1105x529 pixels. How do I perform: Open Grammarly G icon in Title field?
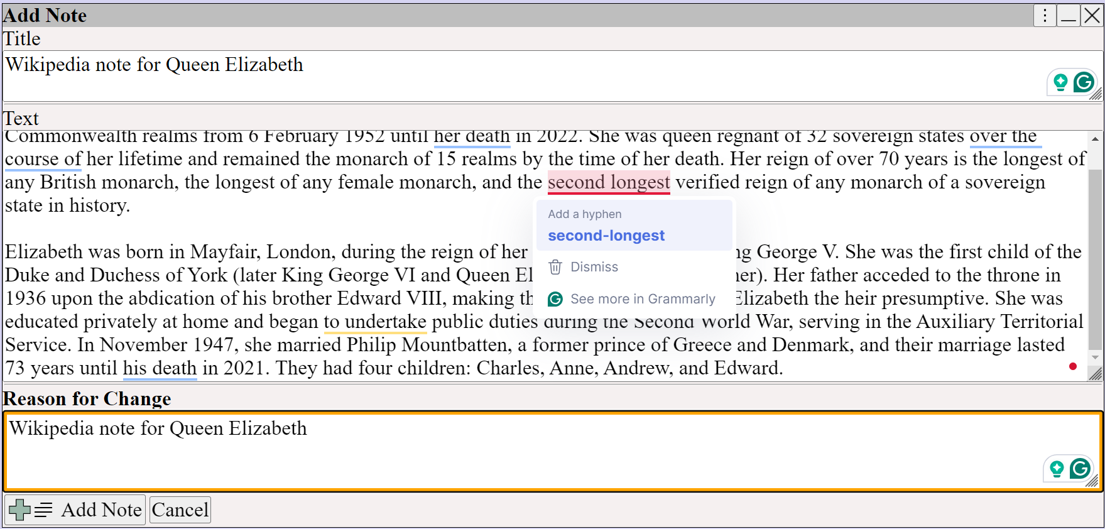(x=1084, y=82)
